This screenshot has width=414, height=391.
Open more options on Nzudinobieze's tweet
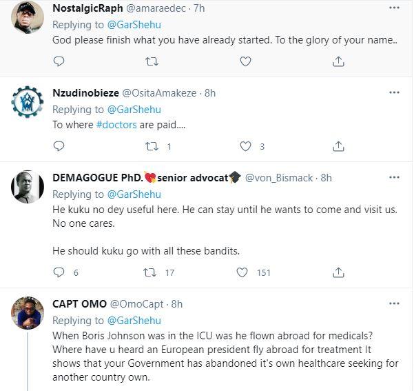tap(394, 93)
